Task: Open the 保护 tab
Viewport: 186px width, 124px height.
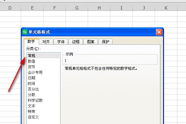Action: [105, 42]
